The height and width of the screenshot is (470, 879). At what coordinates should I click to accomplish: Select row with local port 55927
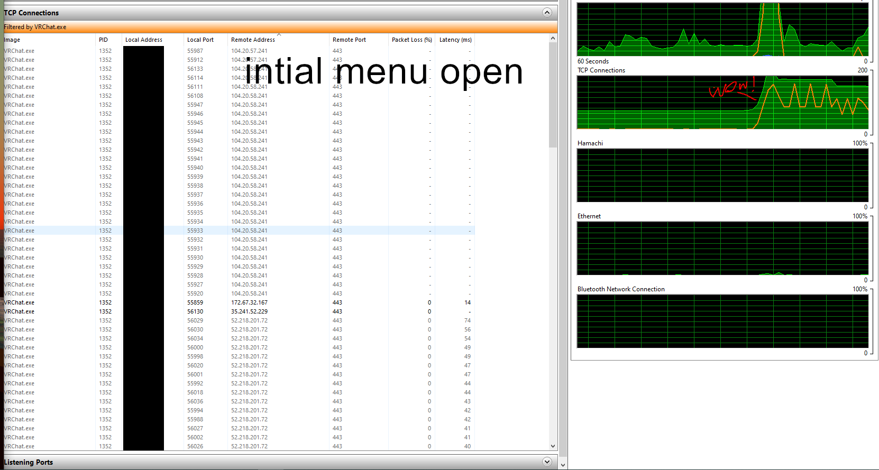239,284
